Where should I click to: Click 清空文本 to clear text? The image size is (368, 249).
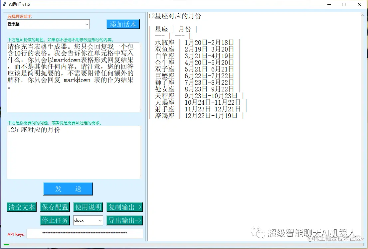tap(21, 207)
